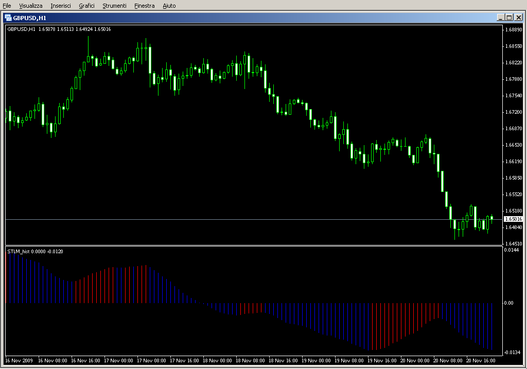Click the 1.64510 price scale label

pos(514,243)
